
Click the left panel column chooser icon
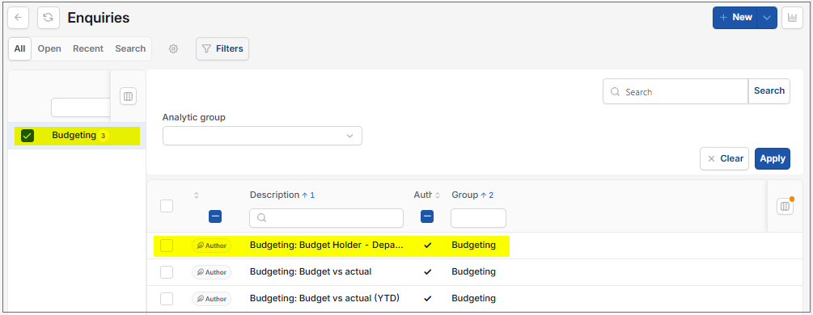(128, 96)
